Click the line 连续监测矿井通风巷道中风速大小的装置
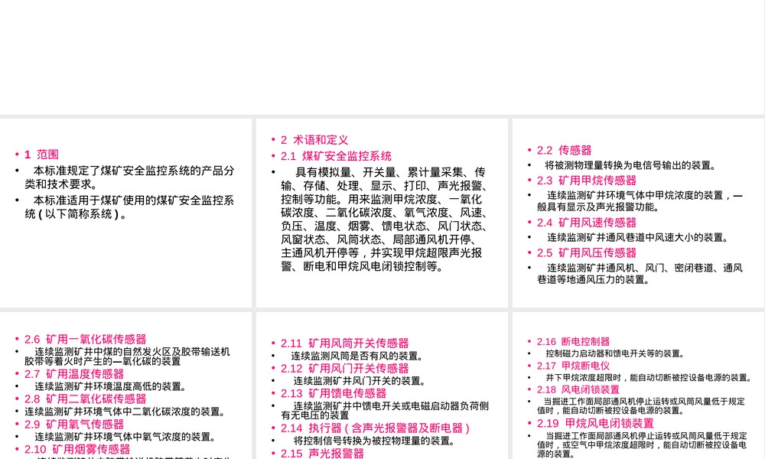Viewport: 765px width, 459px height. click(x=638, y=238)
